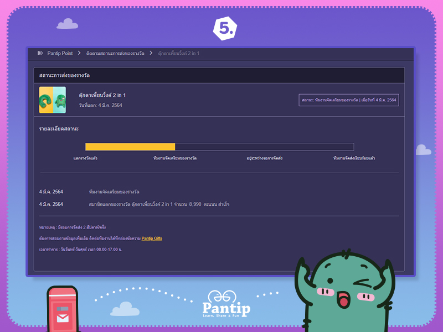Click the แลกรางวัลแล้ว progress step label

pyautogui.click(x=85, y=158)
